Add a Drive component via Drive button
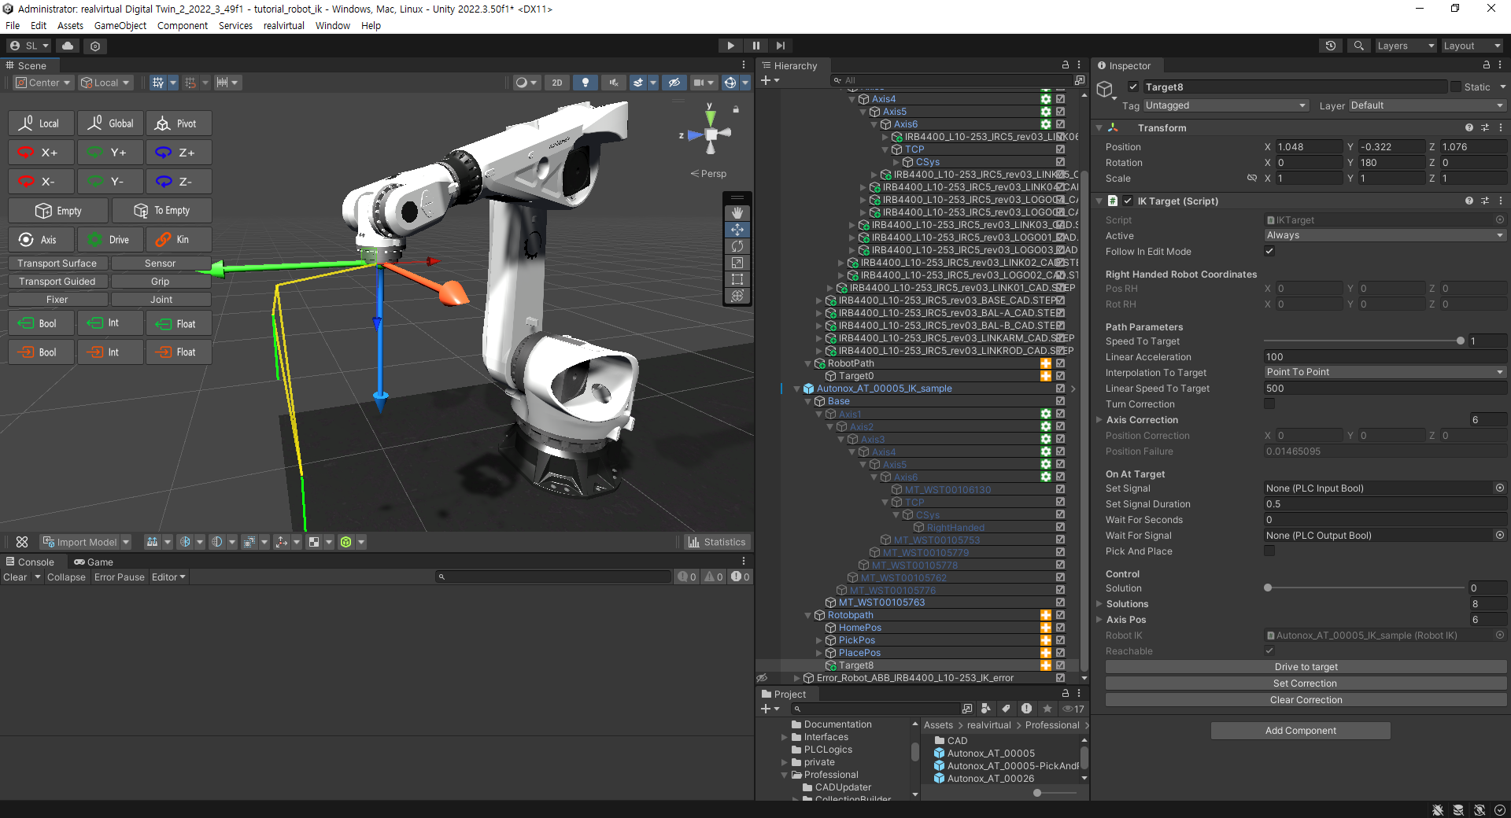 click(x=110, y=240)
